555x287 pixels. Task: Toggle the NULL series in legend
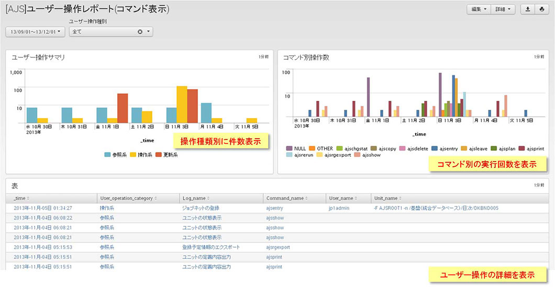pyautogui.click(x=290, y=148)
